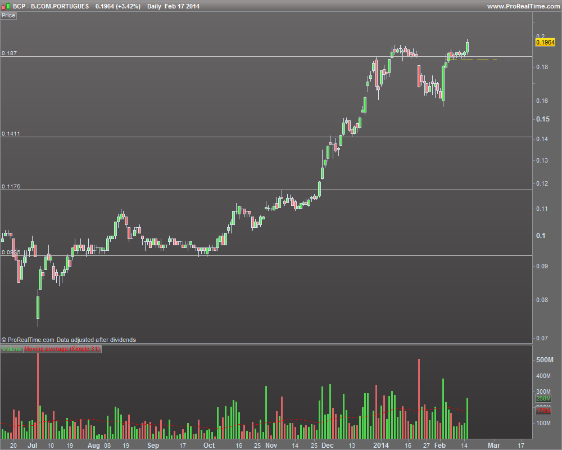Select the 0.1175 horizontal line label
562x450 pixels.
pyautogui.click(x=11, y=186)
